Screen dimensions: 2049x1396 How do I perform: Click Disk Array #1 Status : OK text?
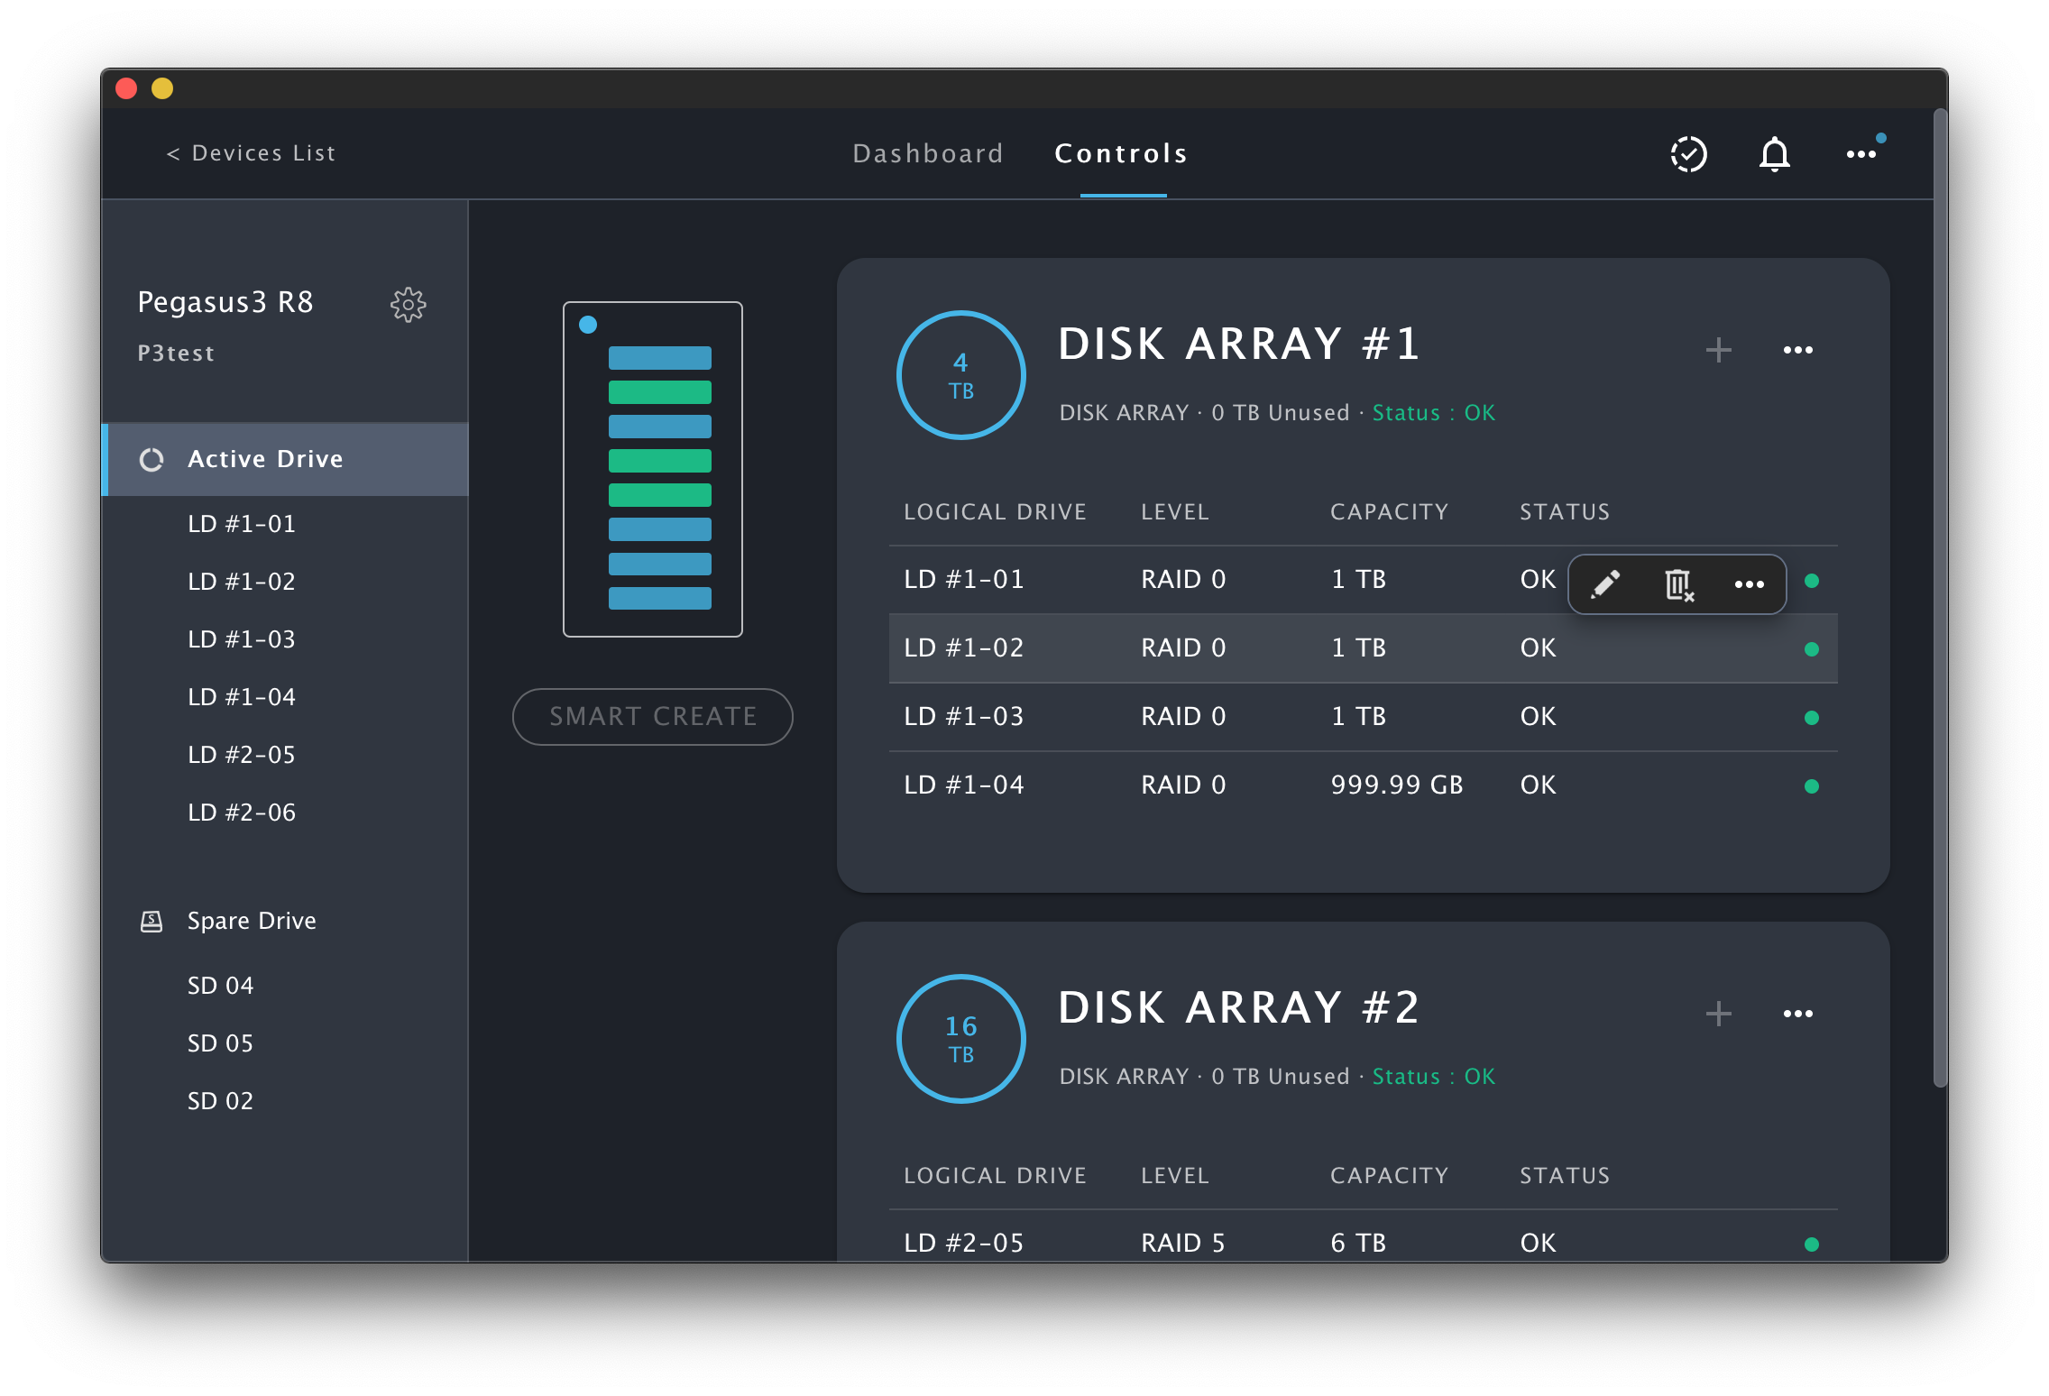(1433, 413)
